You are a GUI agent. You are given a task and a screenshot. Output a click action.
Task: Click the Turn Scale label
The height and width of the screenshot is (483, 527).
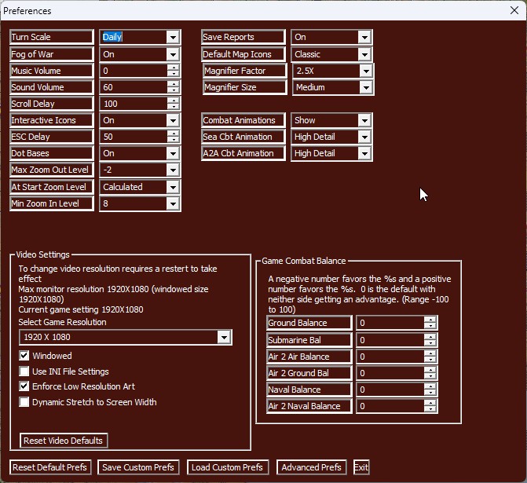tap(51, 37)
